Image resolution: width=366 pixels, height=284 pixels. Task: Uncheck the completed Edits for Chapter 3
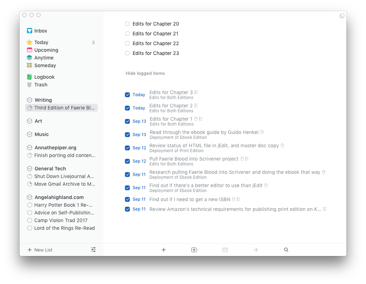pos(127,95)
